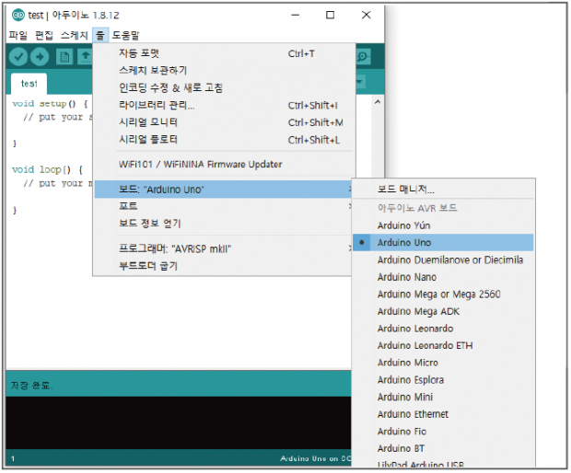The height and width of the screenshot is (473, 571).
Task: Open the Serial Monitor magnifier icon
Action: coord(363,57)
